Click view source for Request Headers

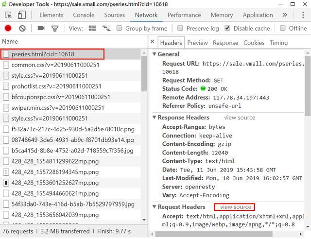pyautogui.click(x=235, y=207)
